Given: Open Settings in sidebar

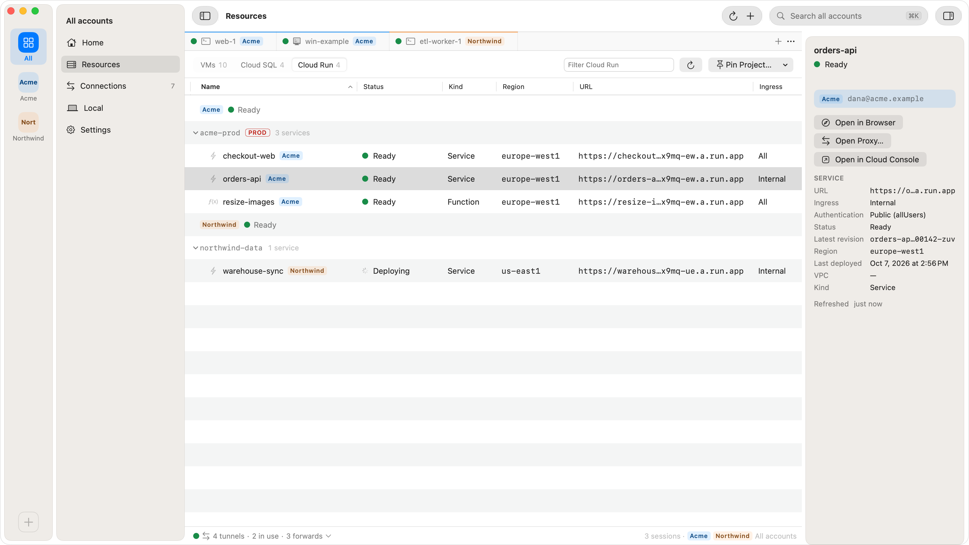Looking at the screenshot, I should pos(121,130).
